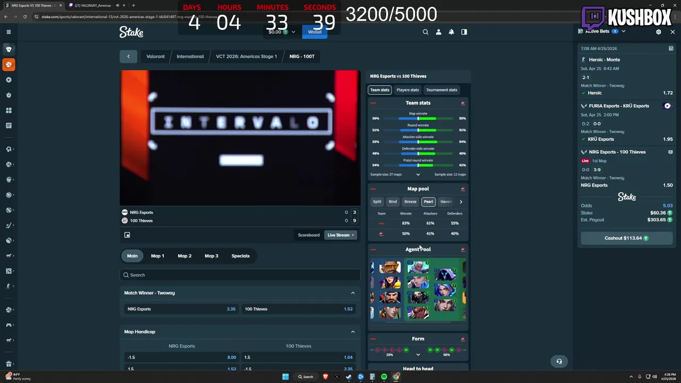This screenshot has width=681, height=383.
Task: Click the Pistol round winrate bar
Action: click(418, 165)
